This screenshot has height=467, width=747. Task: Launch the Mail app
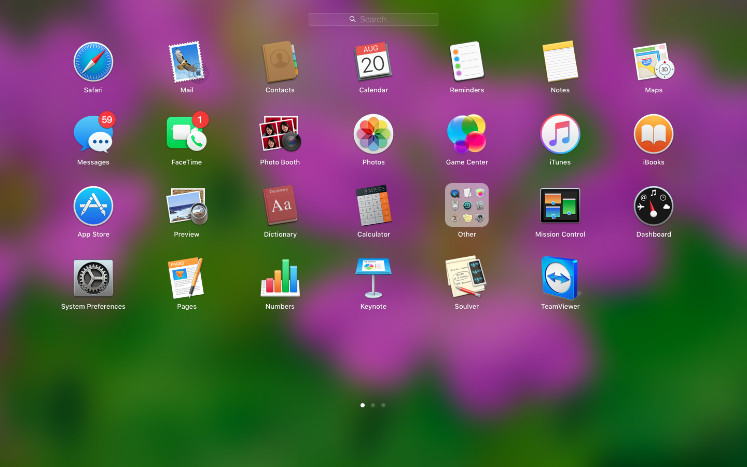pyautogui.click(x=187, y=62)
